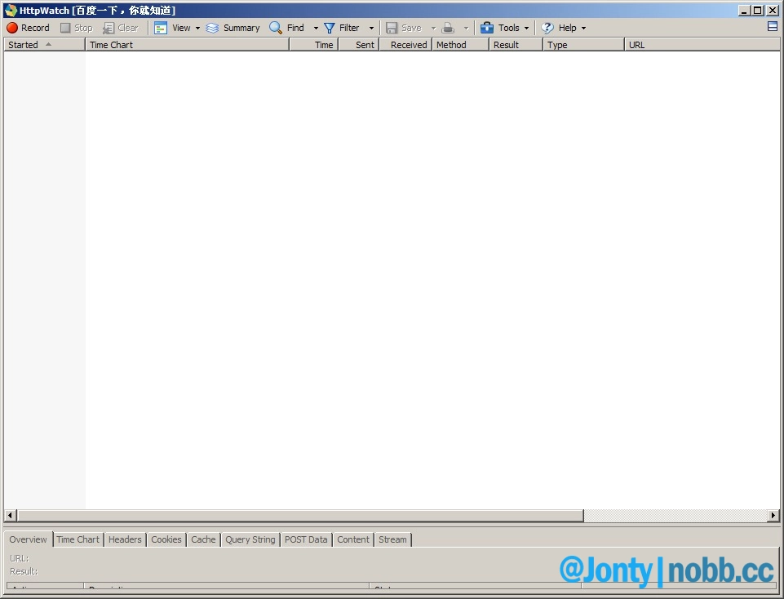Toggle the panel layout icon at toolbar right

click(x=773, y=27)
